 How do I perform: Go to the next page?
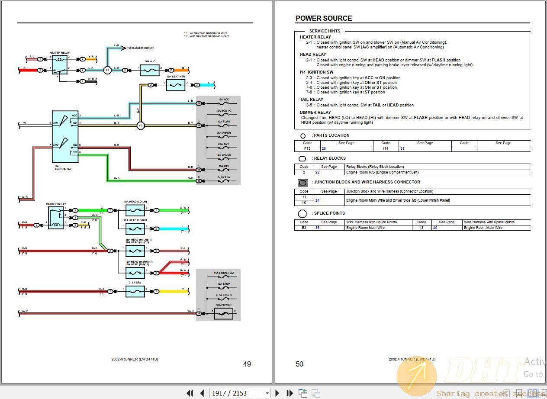point(277,393)
